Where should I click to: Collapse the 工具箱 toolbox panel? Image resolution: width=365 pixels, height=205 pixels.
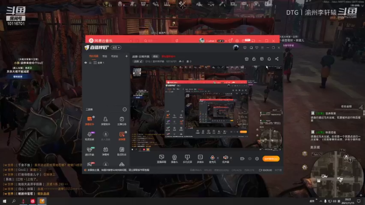(125, 109)
